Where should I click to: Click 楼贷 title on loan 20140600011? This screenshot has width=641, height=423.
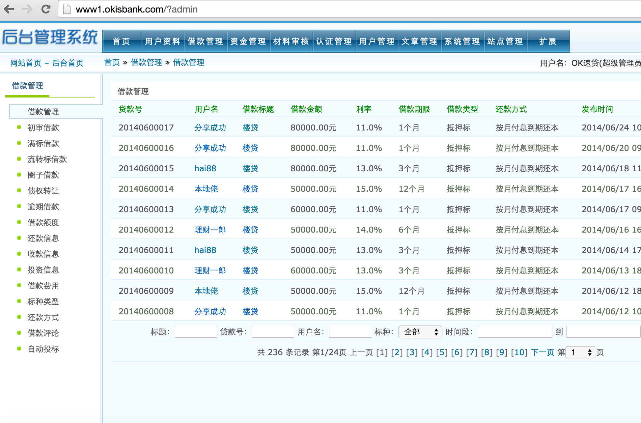coord(250,250)
